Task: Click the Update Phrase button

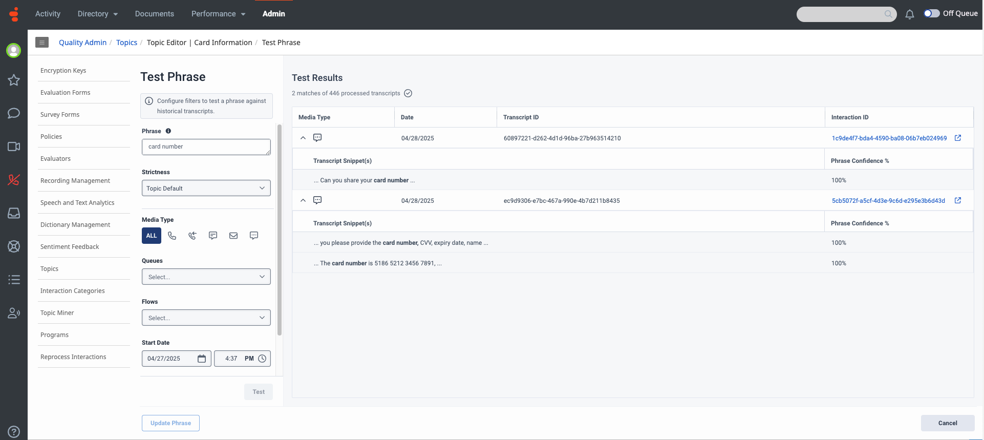Action: 170,423
